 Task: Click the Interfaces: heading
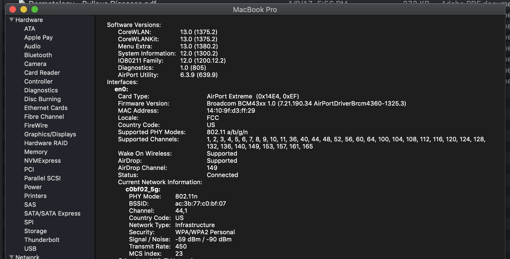click(122, 82)
